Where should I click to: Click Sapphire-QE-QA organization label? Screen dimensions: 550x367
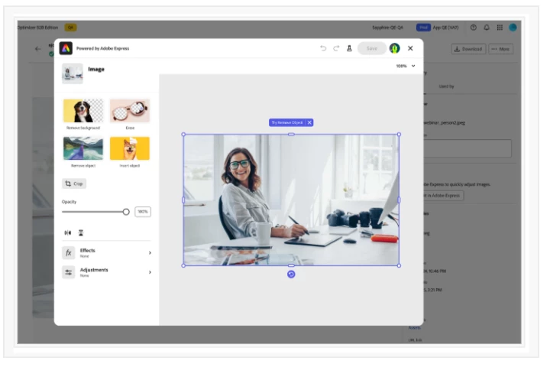387,28
